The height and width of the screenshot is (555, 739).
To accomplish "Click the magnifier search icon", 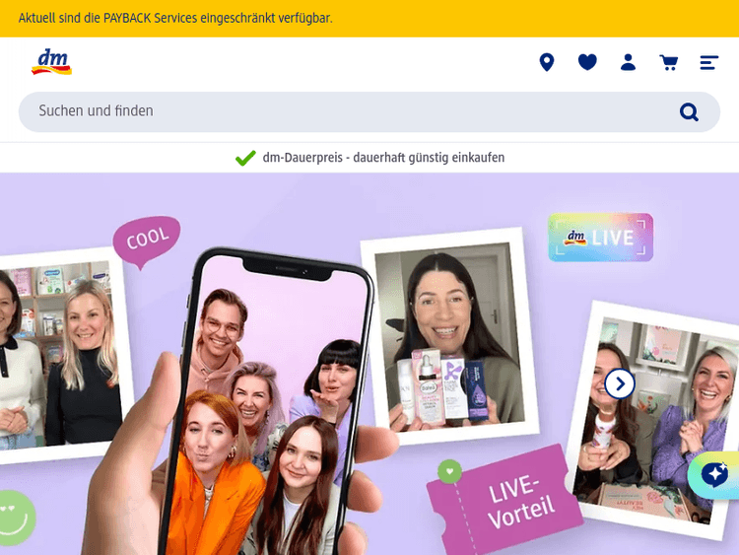I will (x=689, y=112).
